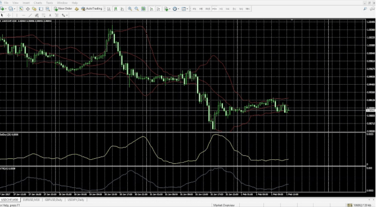Select the Cursor arrow tool

click(x=2, y=15)
